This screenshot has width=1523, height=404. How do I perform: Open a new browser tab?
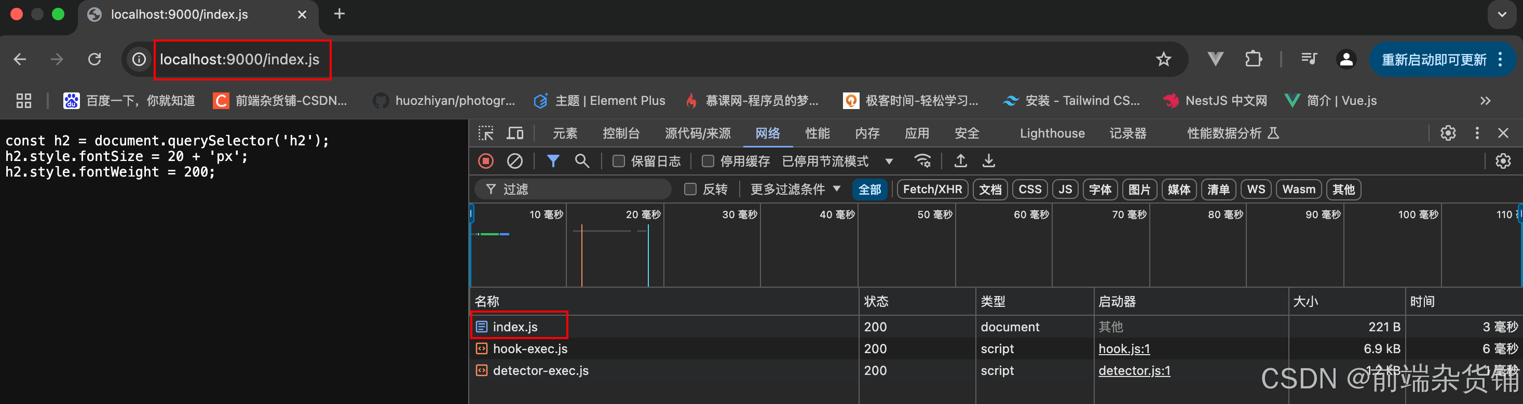tap(339, 14)
